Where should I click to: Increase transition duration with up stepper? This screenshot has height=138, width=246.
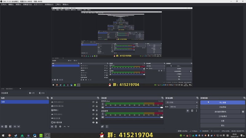(x=197, y=106)
